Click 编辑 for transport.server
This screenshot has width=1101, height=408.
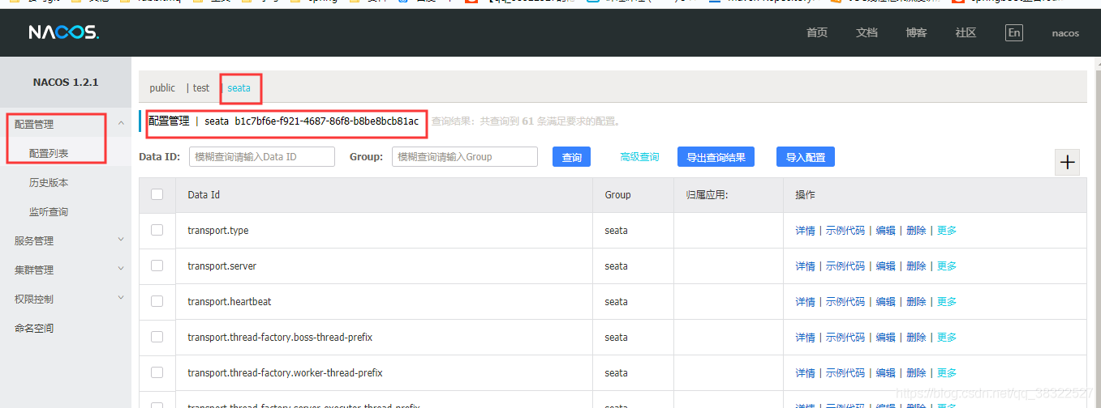(x=886, y=266)
